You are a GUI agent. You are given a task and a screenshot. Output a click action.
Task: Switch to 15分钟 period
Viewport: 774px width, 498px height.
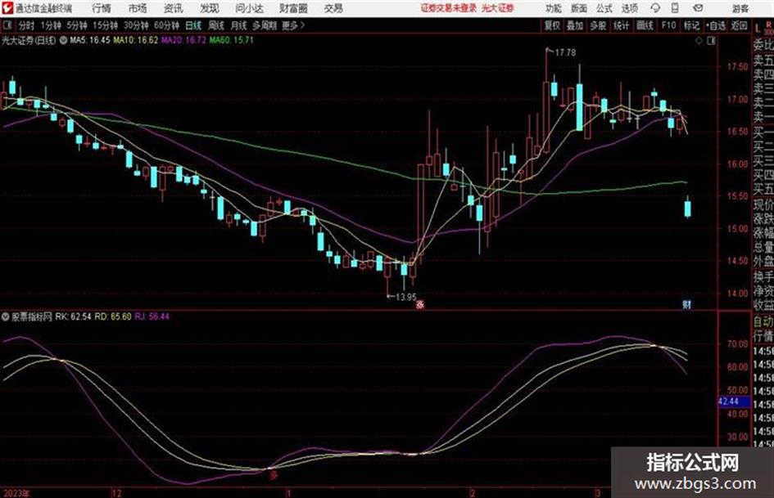(105, 25)
